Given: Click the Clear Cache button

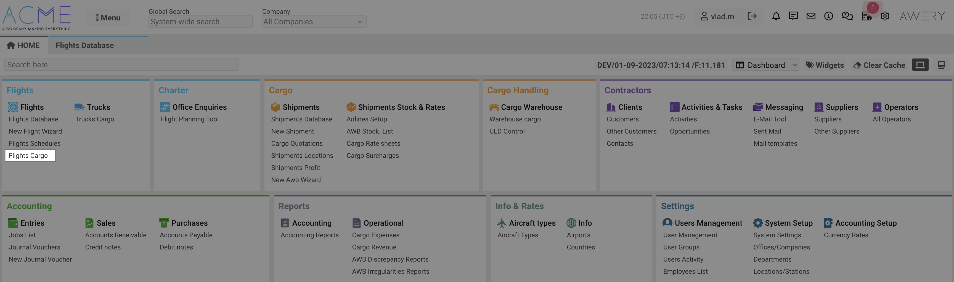Looking at the screenshot, I should [x=879, y=65].
